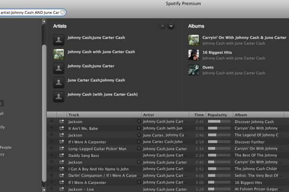Screen dimensions: 289x192
Task: Star Darlin' Companion / If I Were A Carpenter
Action: pos(52,175)
